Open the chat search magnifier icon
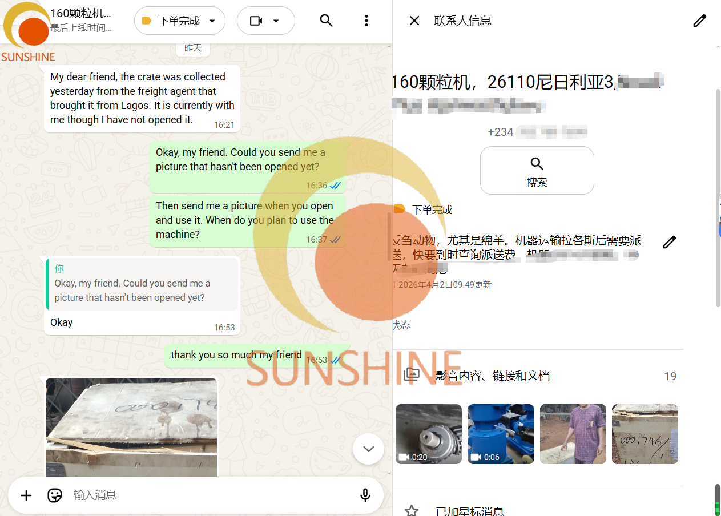 (x=326, y=21)
